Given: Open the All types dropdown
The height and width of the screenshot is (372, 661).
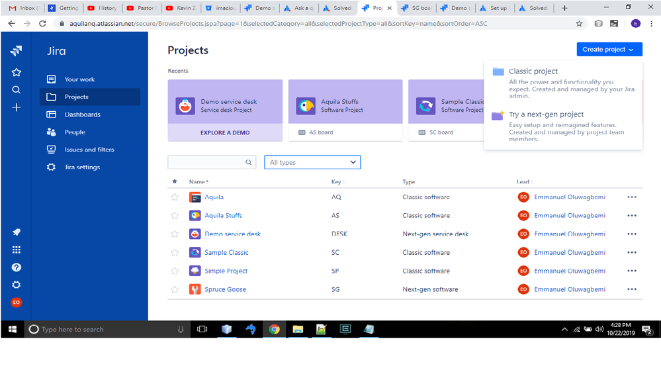Looking at the screenshot, I should point(312,162).
